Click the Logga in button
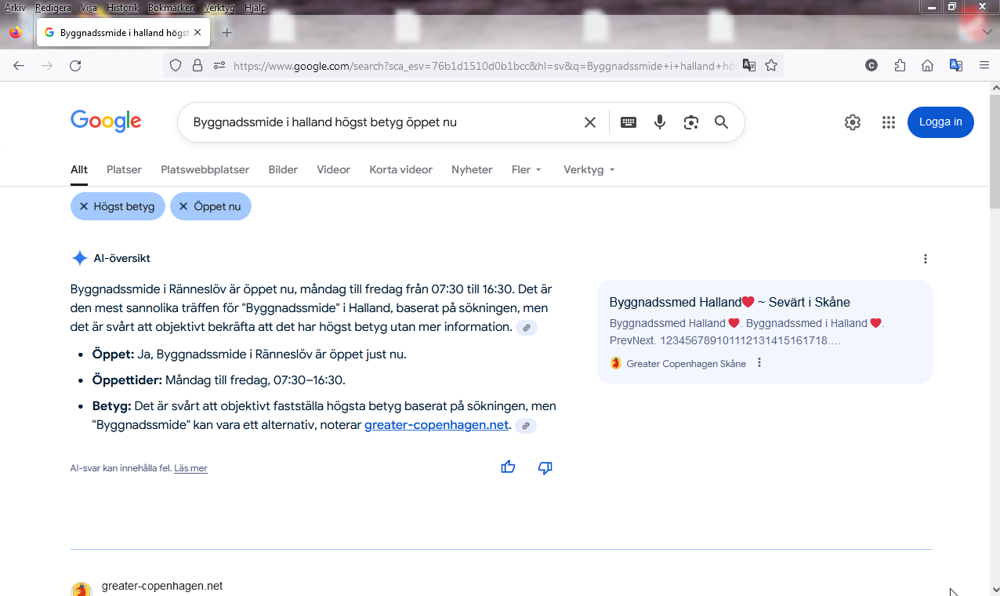This screenshot has width=1000, height=596. [940, 122]
